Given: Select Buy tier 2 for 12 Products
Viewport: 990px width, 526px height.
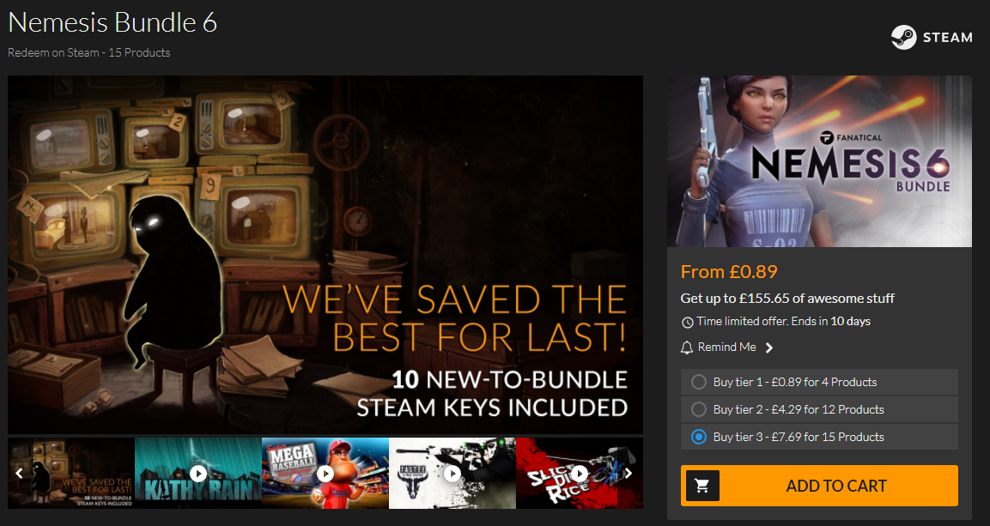Looking at the screenshot, I should point(819,409).
